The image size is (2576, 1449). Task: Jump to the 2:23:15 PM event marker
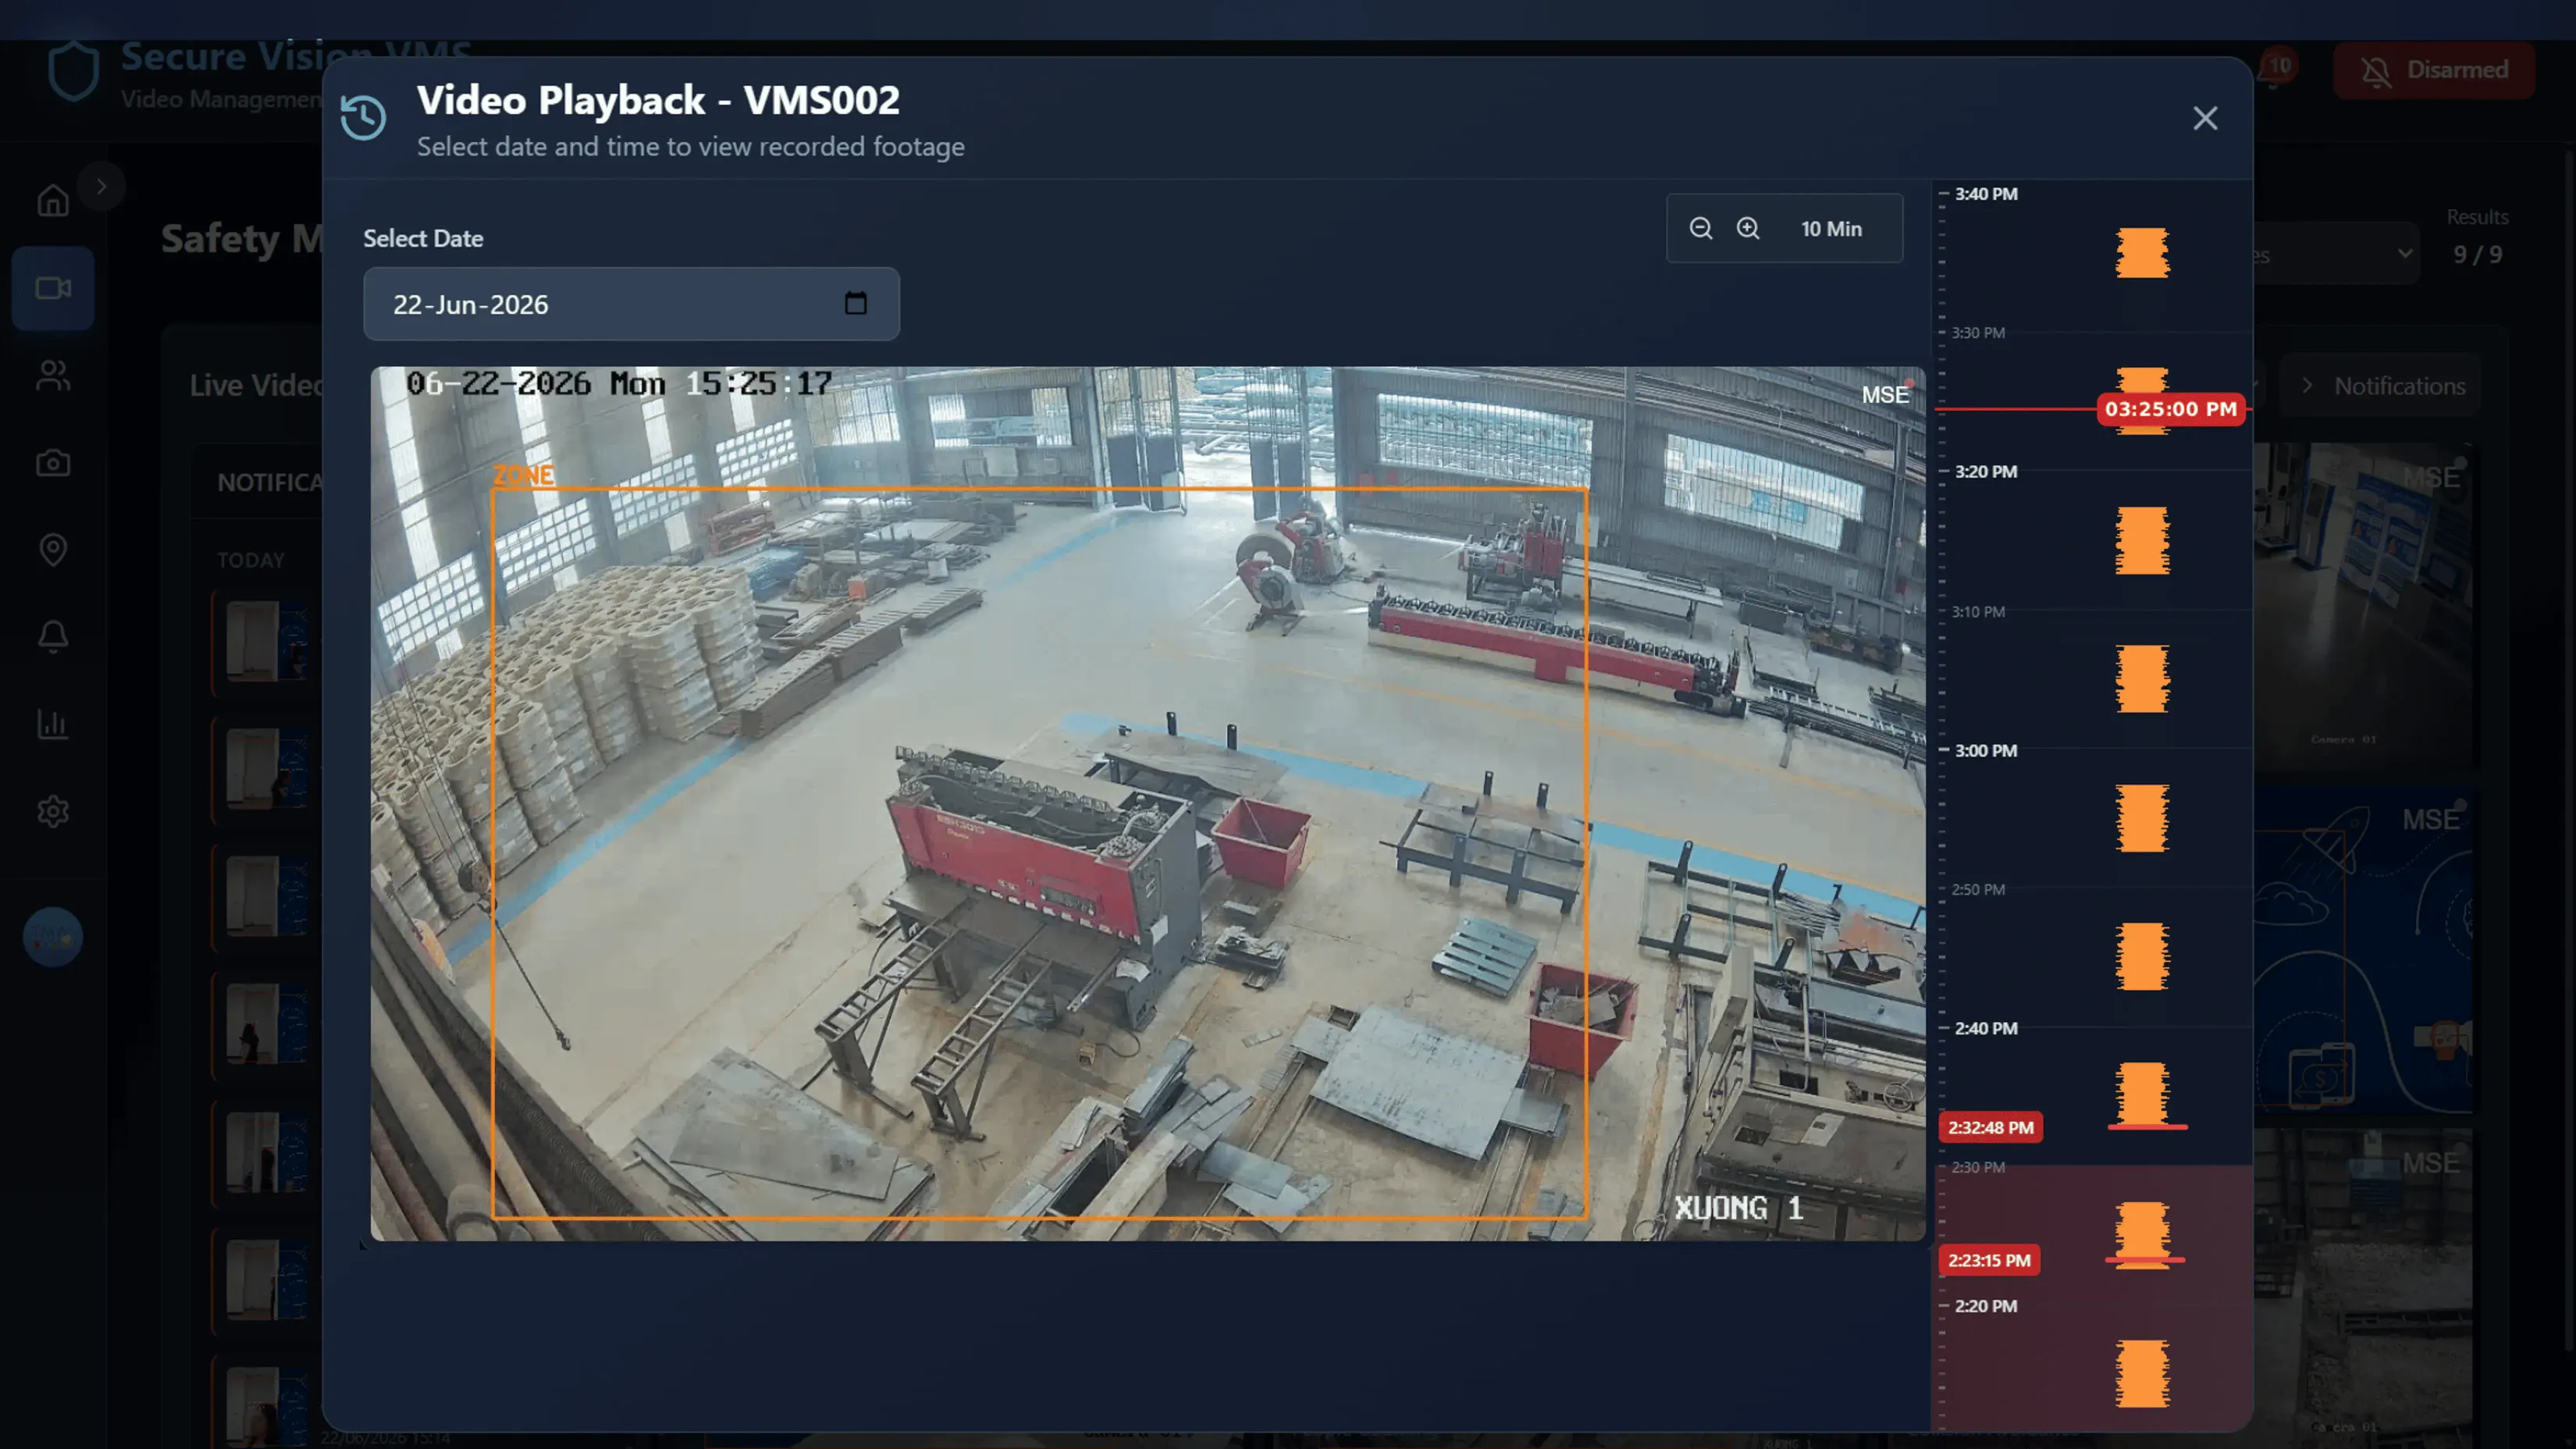tap(1989, 1260)
